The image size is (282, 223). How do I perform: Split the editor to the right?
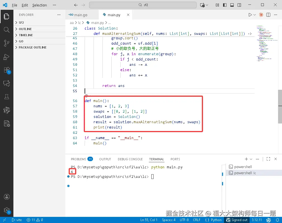[268, 15]
